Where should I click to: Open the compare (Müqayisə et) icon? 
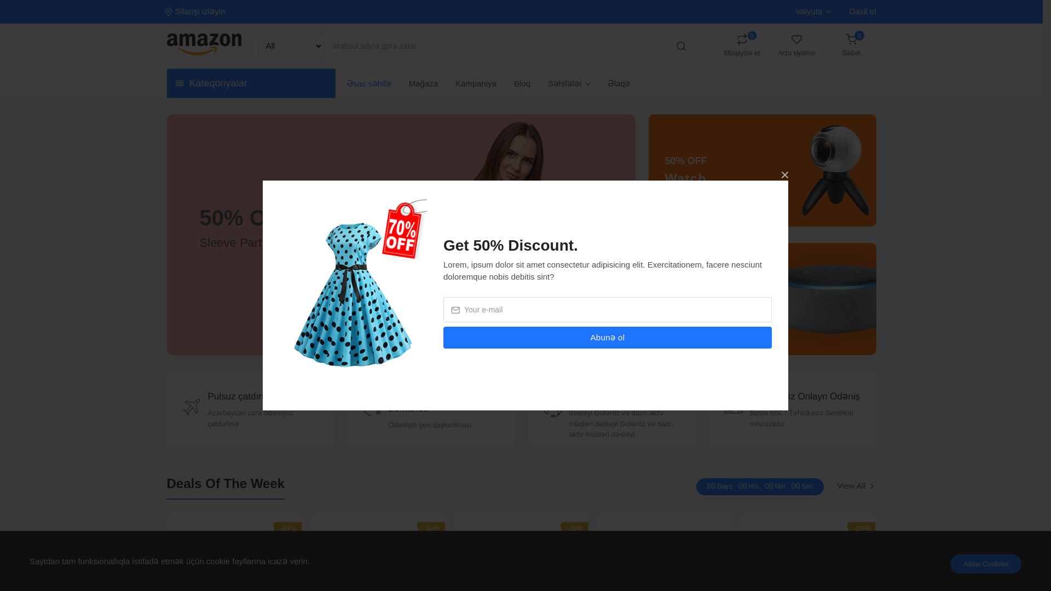[x=742, y=40]
